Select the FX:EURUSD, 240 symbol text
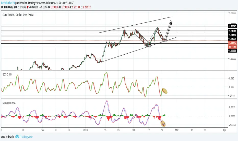 pyautogui.click(x=9, y=7)
